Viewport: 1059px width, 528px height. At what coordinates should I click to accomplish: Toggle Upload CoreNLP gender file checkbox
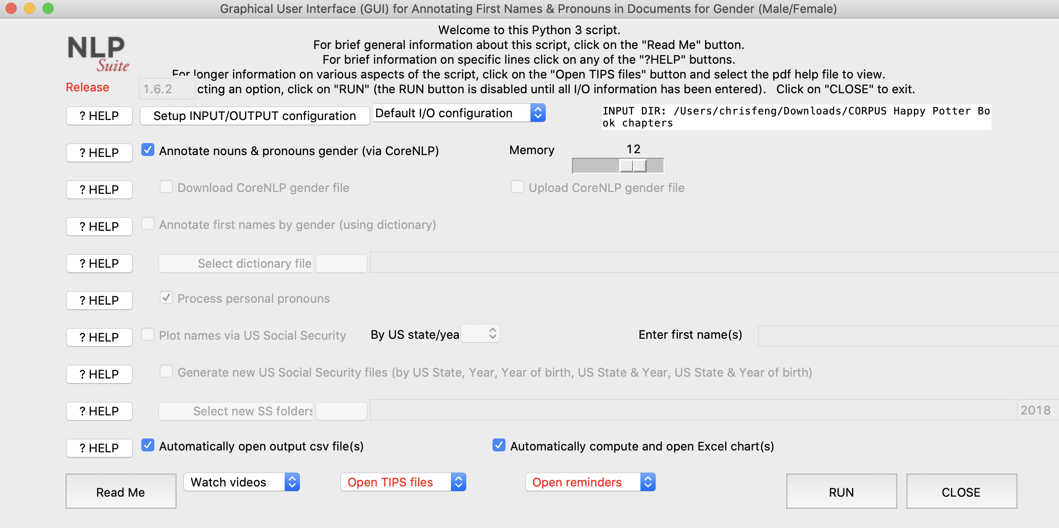(x=517, y=187)
